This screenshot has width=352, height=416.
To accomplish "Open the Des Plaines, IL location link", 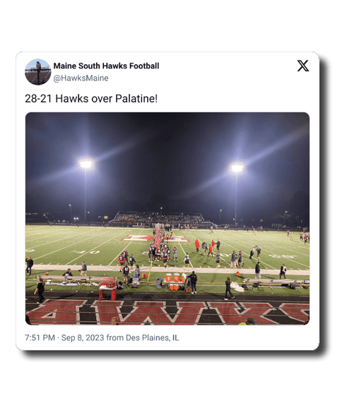I will (x=153, y=338).
